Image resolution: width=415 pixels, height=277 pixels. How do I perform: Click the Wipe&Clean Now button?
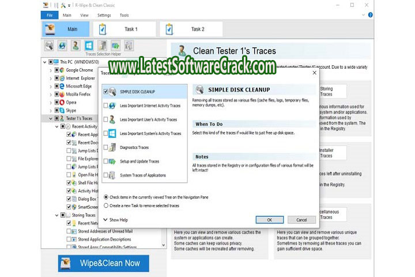pos(103,263)
